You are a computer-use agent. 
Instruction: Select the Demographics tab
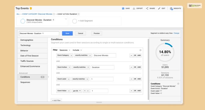tap(32, 40)
